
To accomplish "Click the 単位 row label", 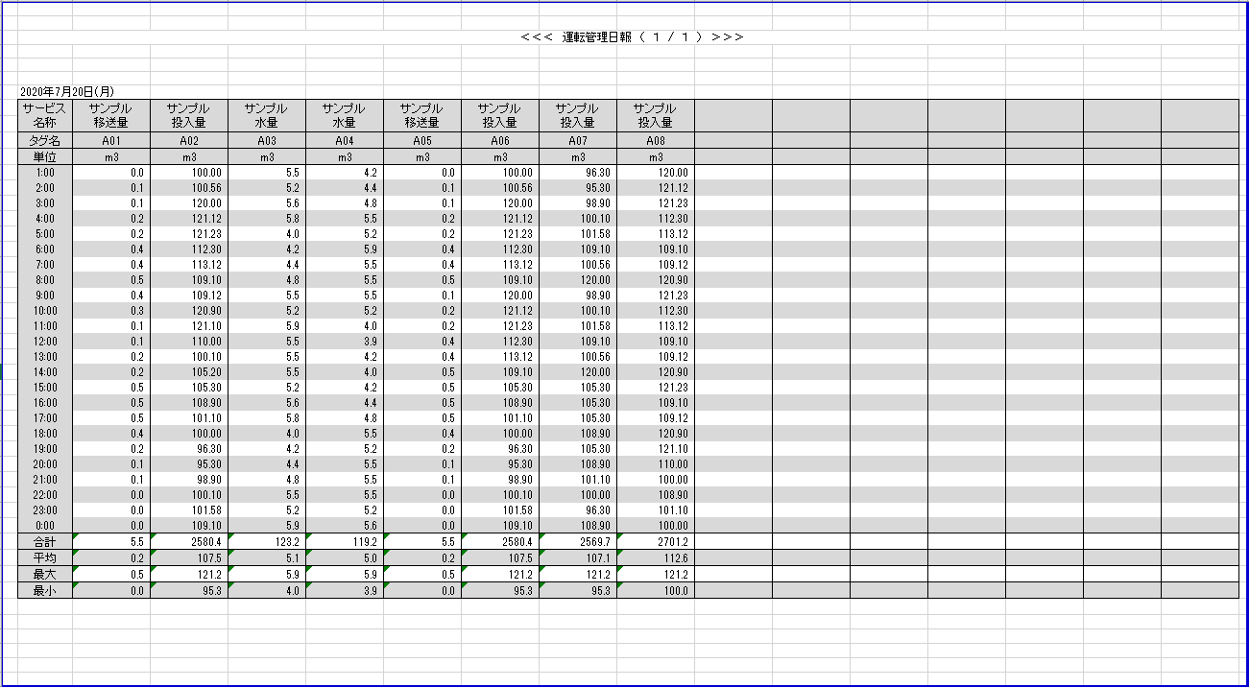I will pyautogui.click(x=45, y=157).
